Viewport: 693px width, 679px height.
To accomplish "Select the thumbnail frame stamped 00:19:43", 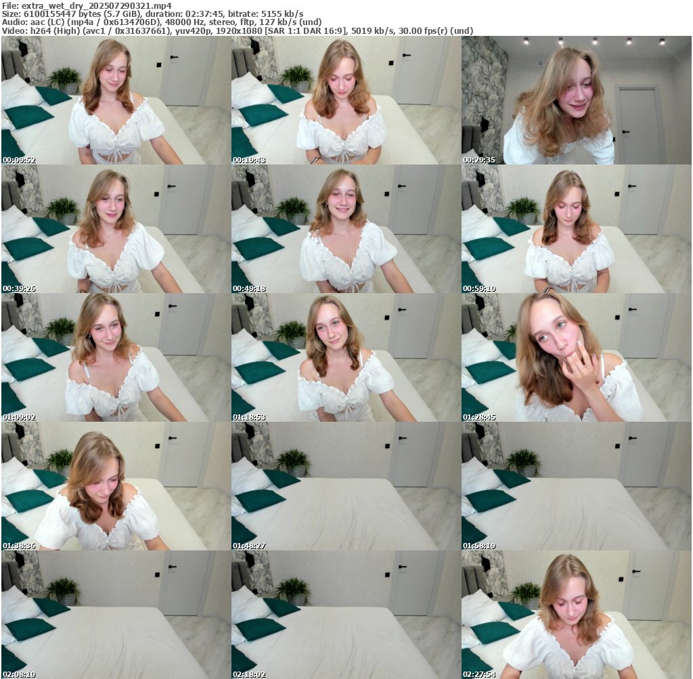I will (346, 100).
